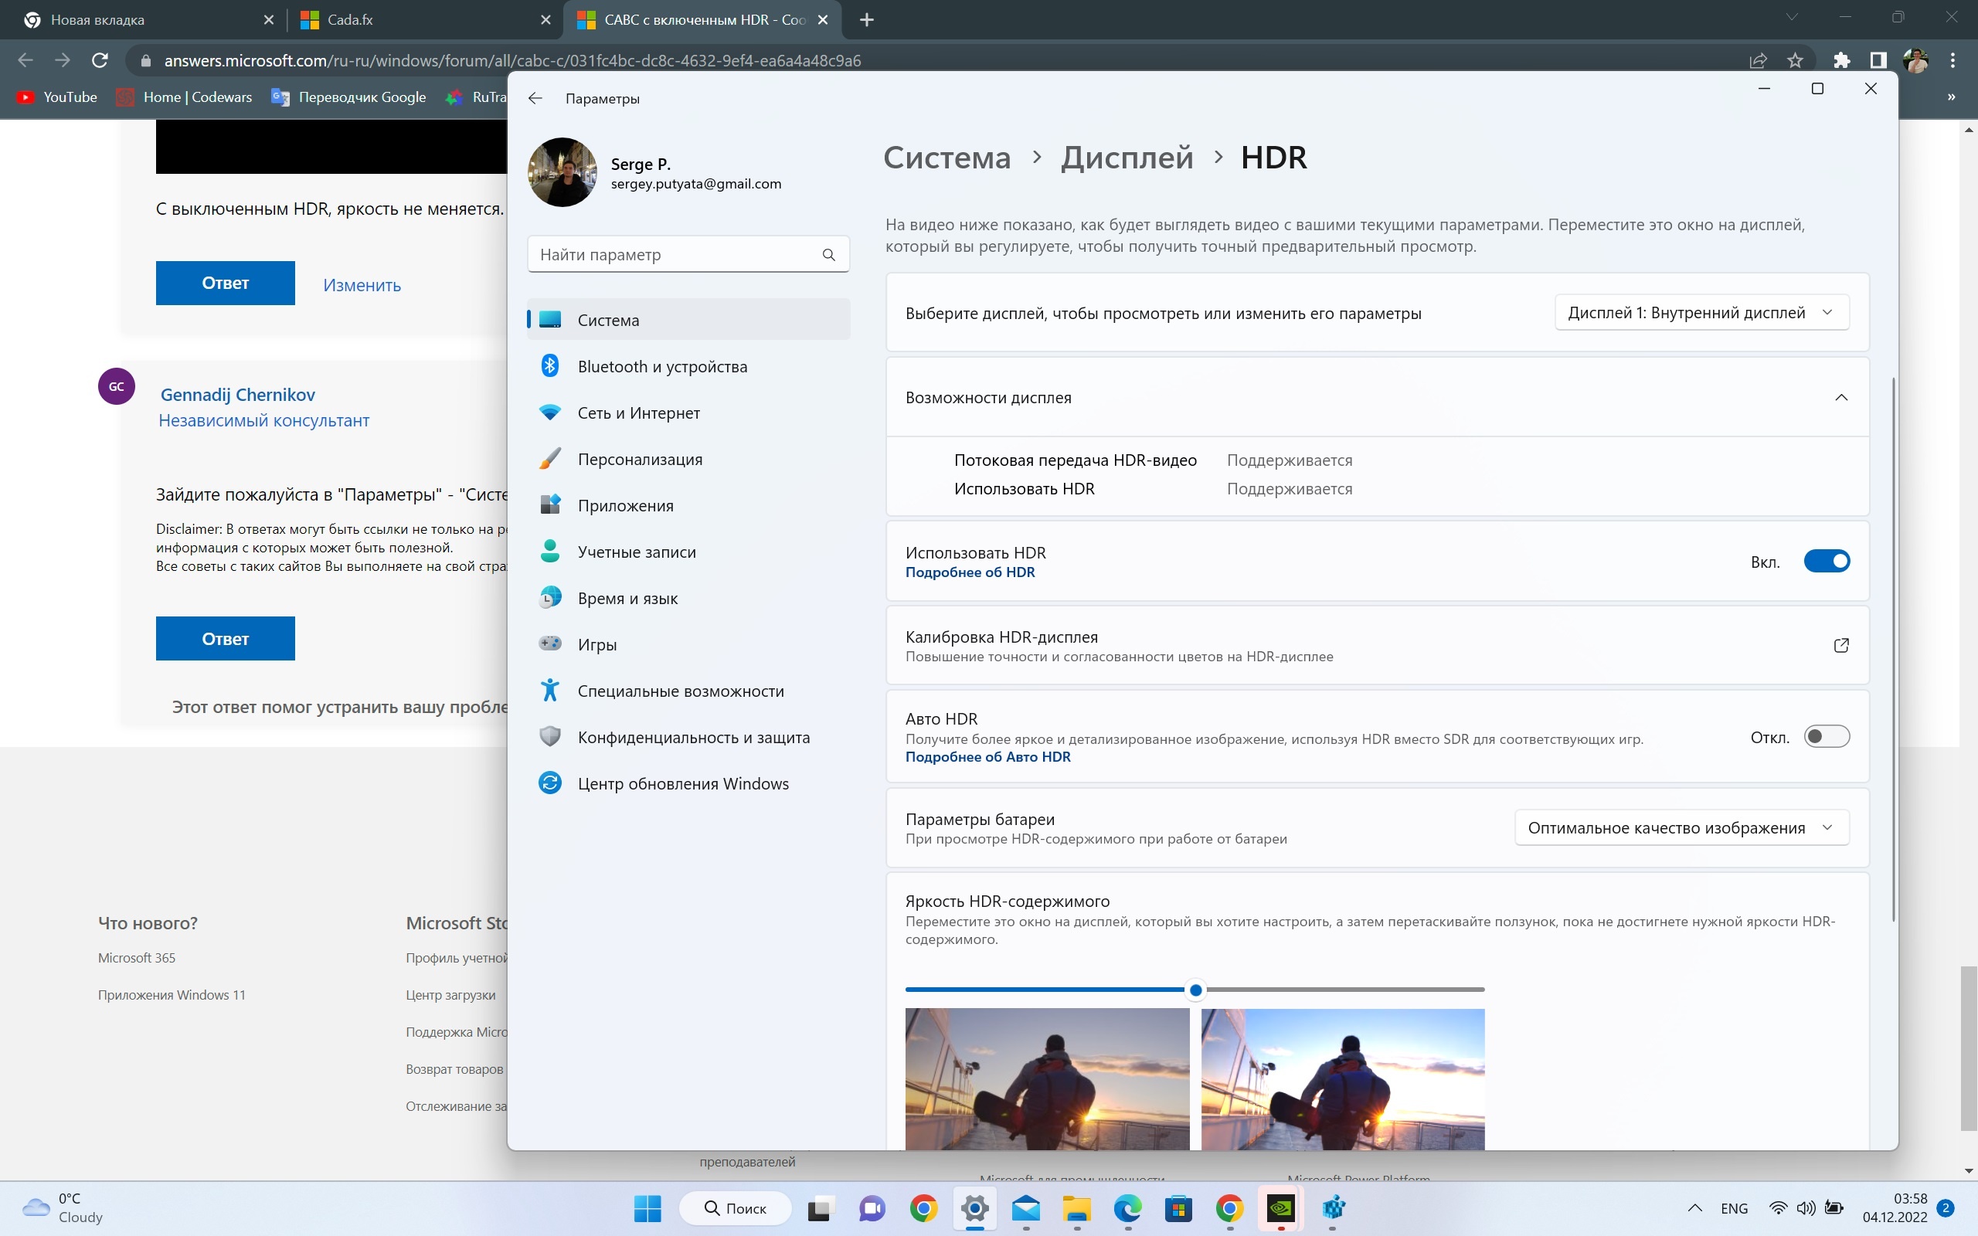This screenshot has width=1978, height=1236.
Task: Toggle the Использовать HDR switch on
Action: click(1826, 559)
